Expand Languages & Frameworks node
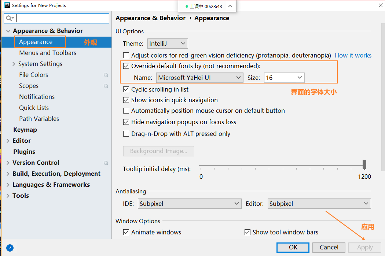Screen dimensions: 385x256 point(8,185)
